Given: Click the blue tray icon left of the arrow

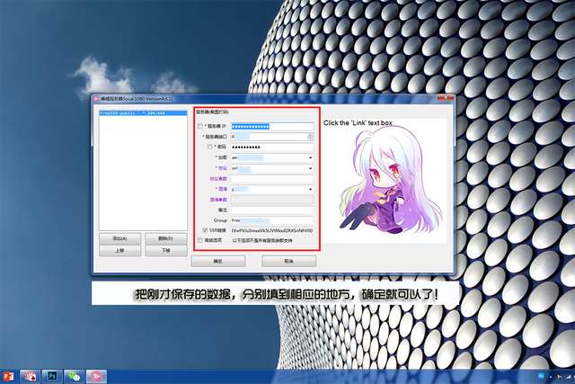Looking at the screenshot, I should coord(541,376).
